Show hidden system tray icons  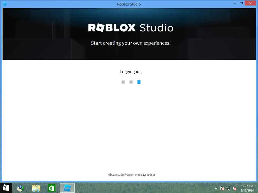(216, 188)
